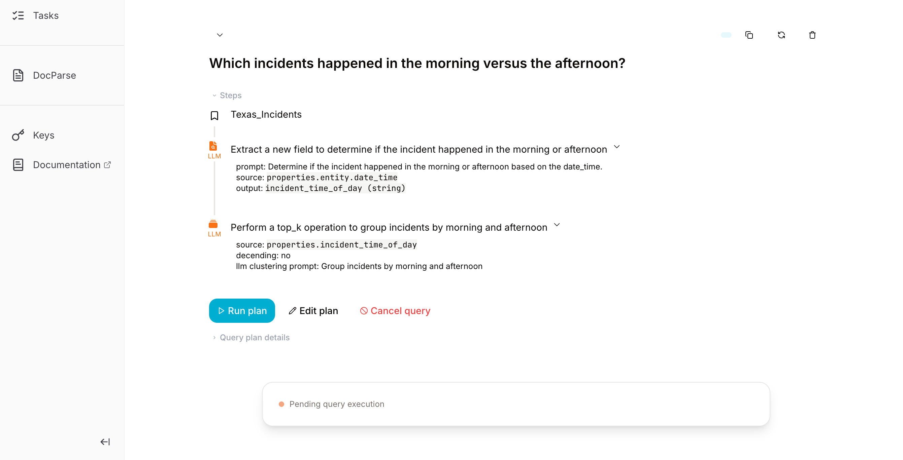
Task: Click the LLM extract step document icon
Action: (213, 146)
